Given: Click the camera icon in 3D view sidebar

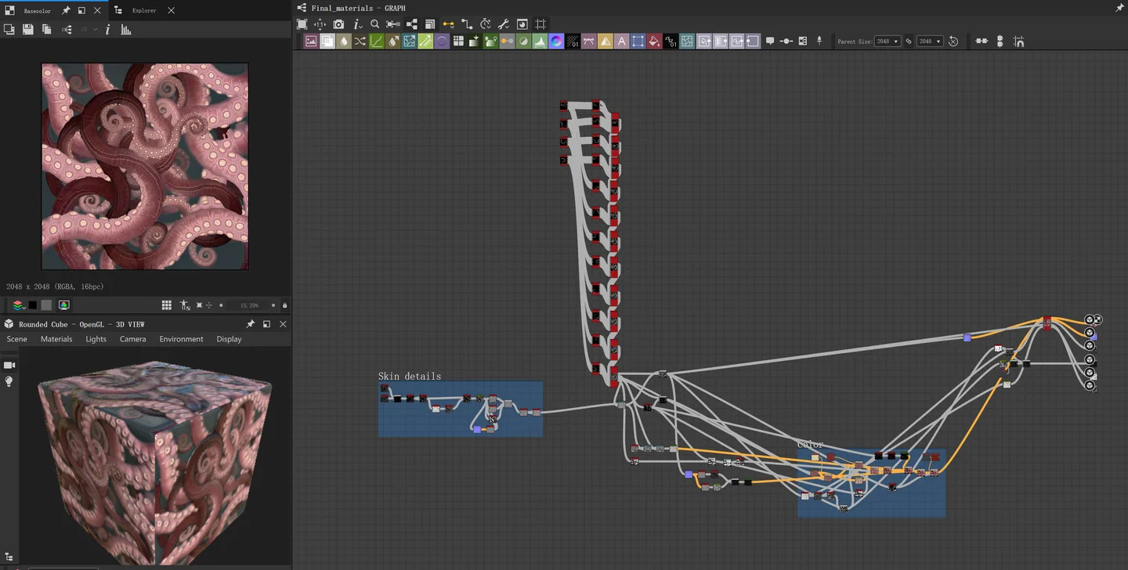Looking at the screenshot, I should click(9, 365).
